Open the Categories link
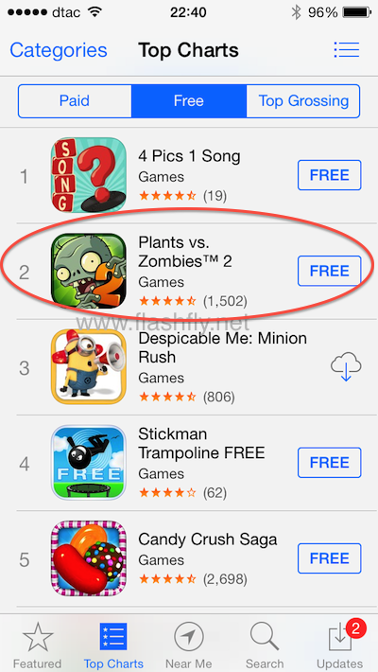 tap(59, 50)
